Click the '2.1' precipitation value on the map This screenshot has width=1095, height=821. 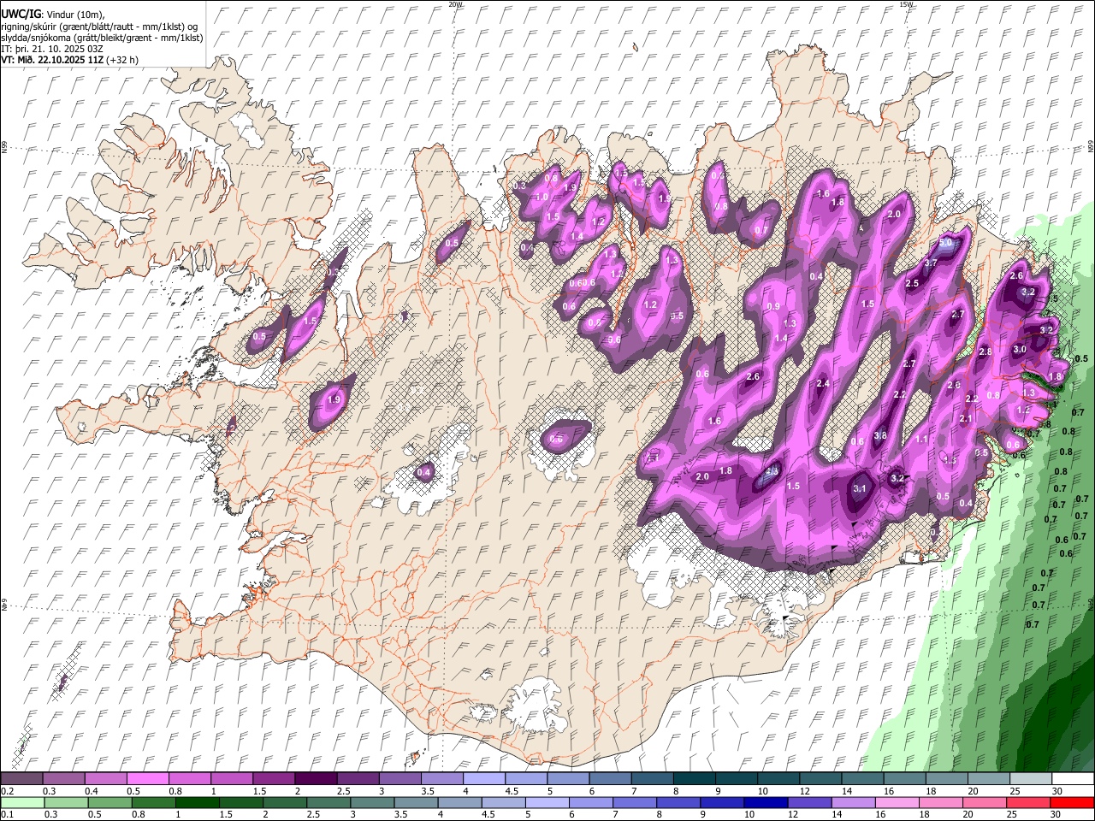point(966,419)
